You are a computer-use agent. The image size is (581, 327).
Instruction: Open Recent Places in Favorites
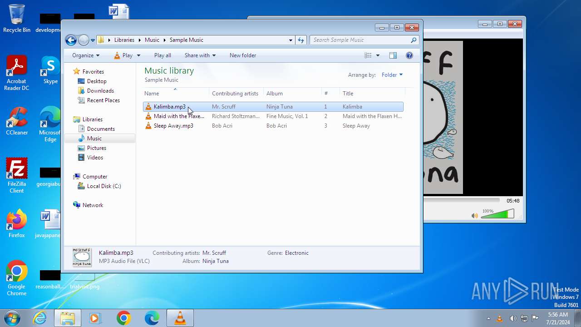click(103, 100)
